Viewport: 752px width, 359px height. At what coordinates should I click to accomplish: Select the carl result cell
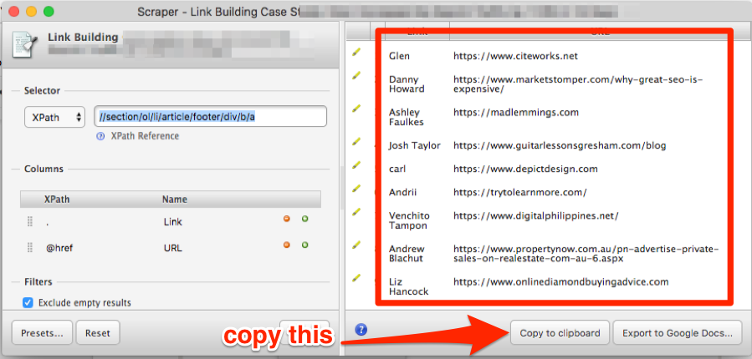(397, 169)
